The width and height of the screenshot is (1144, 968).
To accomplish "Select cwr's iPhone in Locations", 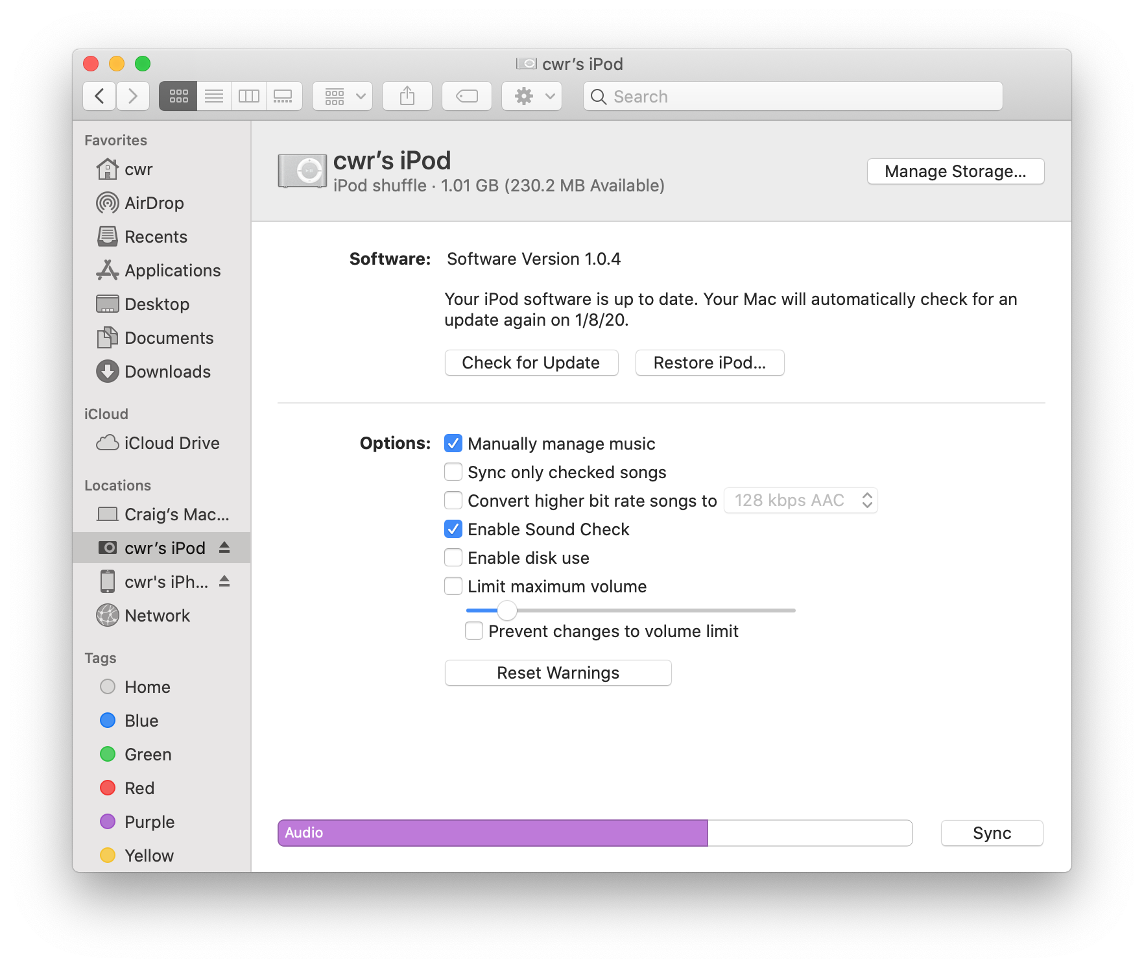I will point(161,582).
